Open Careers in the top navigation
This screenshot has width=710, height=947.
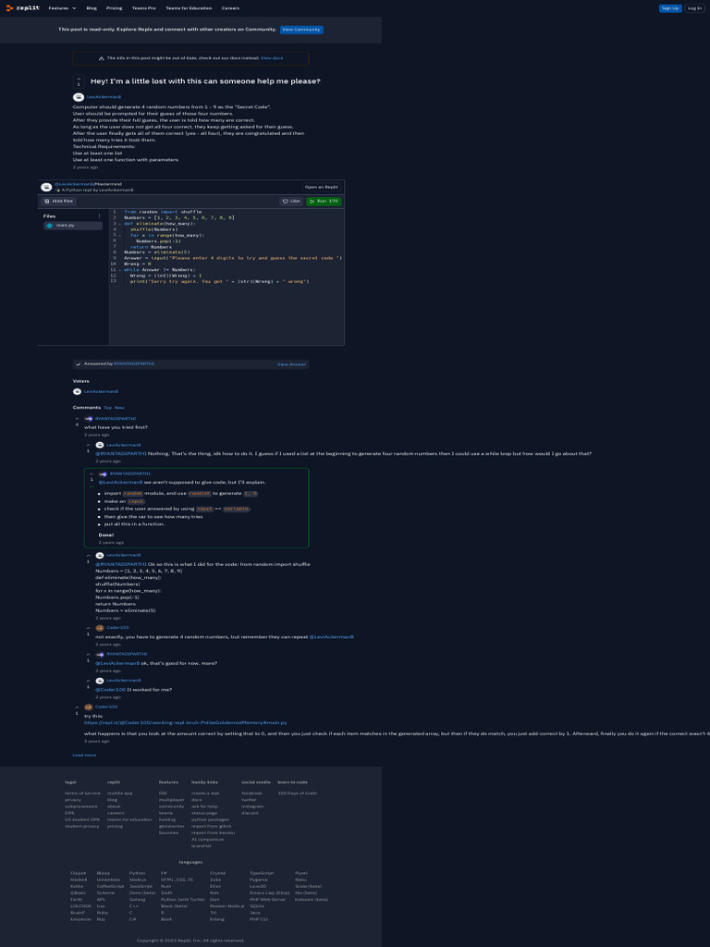click(x=230, y=8)
